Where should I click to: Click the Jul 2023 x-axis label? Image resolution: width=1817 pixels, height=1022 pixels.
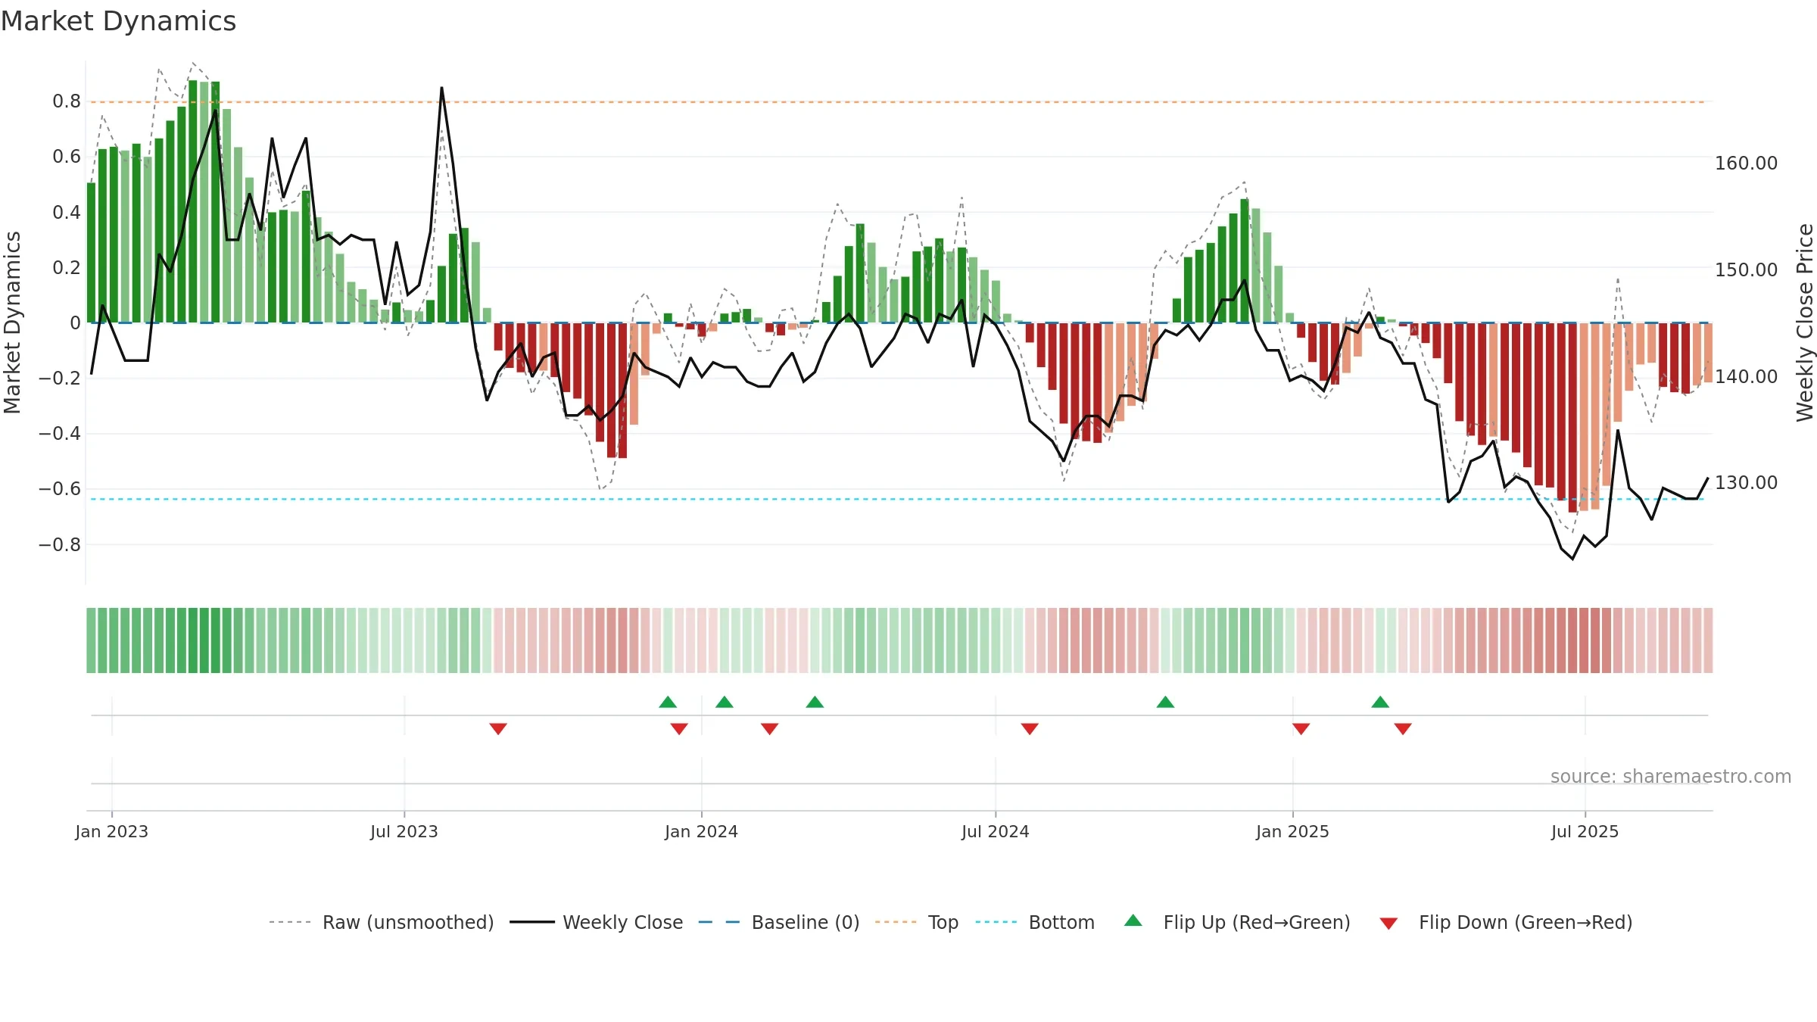click(x=404, y=831)
